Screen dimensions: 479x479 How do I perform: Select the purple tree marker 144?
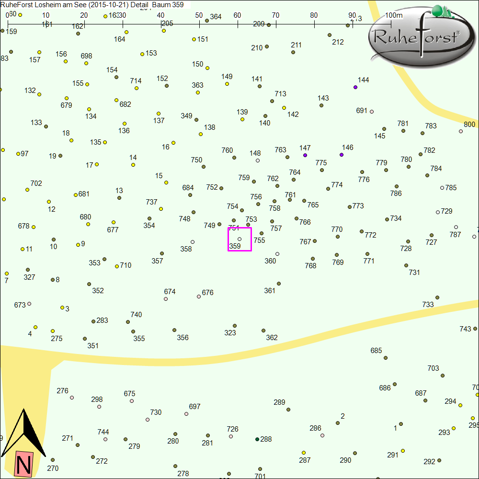point(355,87)
